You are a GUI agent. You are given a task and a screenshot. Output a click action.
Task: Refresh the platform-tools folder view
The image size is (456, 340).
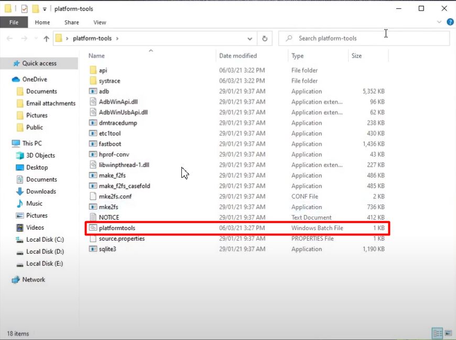265,38
